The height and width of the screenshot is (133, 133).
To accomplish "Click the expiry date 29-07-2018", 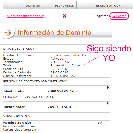I will (59, 72).
